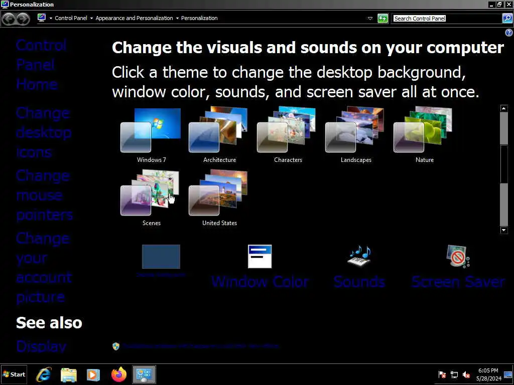Open Action Center flag tray icon
The image size is (514, 385).
[x=442, y=374]
